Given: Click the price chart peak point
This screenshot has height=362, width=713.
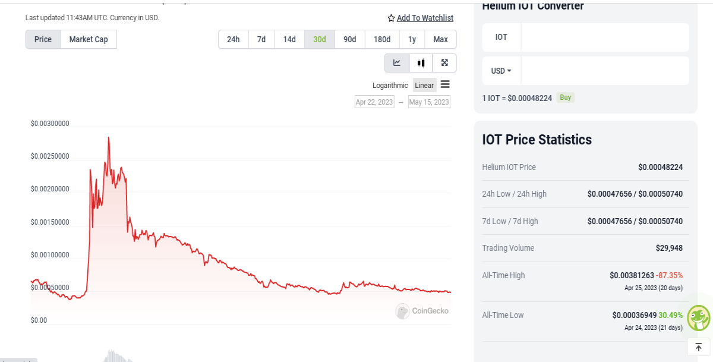Looking at the screenshot, I should click(108, 137).
